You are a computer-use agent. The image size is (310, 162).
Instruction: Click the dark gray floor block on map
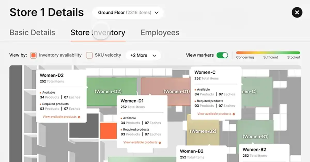click(x=84, y=125)
